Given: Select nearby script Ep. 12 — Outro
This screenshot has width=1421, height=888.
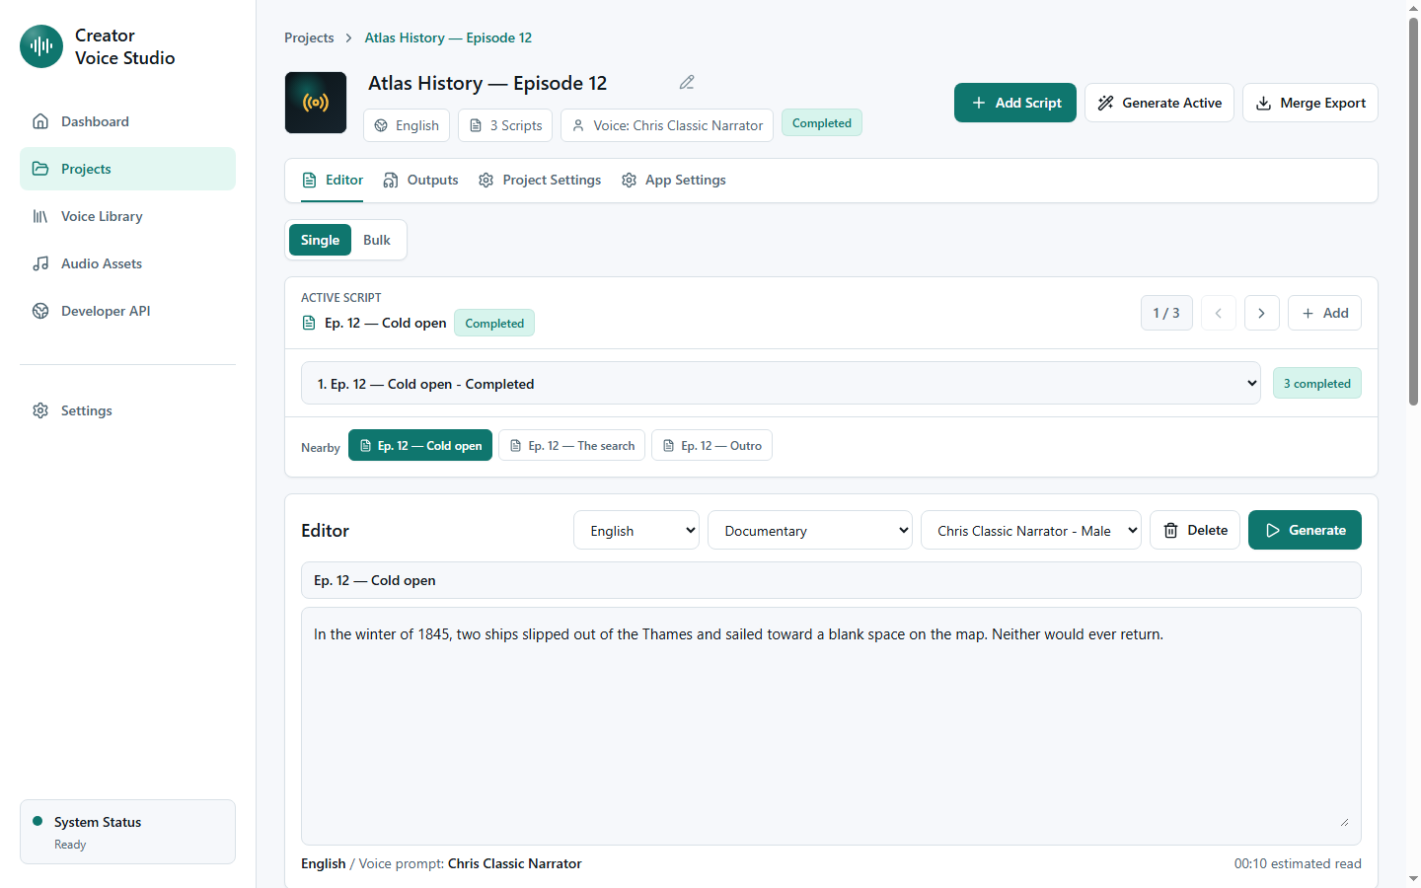Looking at the screenshot, I should coord(711,446).
